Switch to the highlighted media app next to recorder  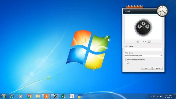point(55,96)
